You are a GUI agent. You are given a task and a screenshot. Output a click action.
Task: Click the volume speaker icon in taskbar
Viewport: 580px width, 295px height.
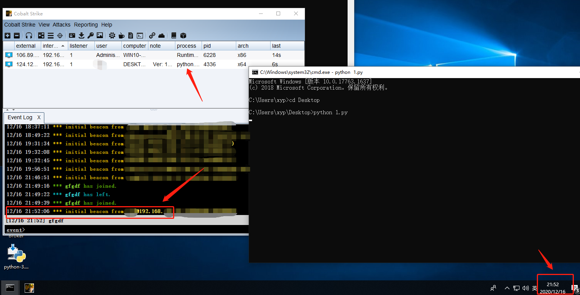coord(526,288)
